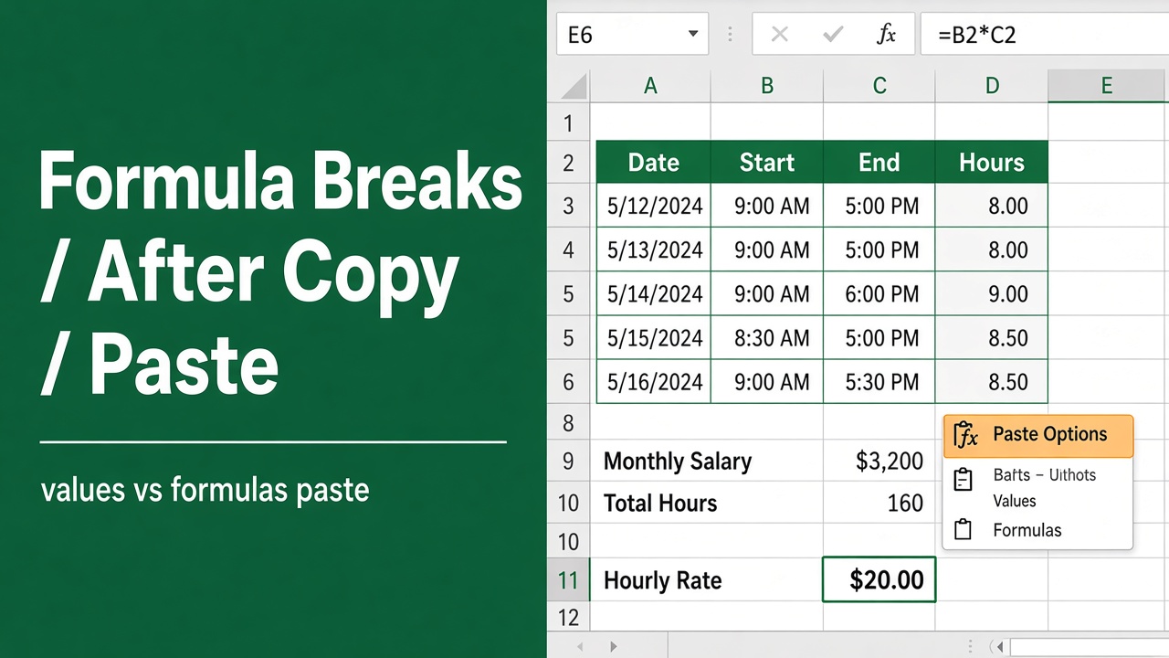Select column B header
The height and width of the screenshot is (658, 1169).
pyautogui.click(x=767, y=86)
